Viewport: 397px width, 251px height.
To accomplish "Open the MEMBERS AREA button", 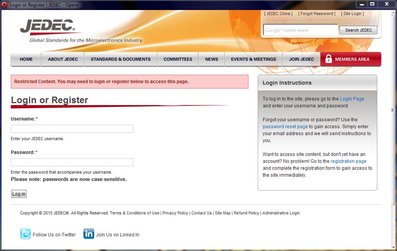I will click(351, 59).
